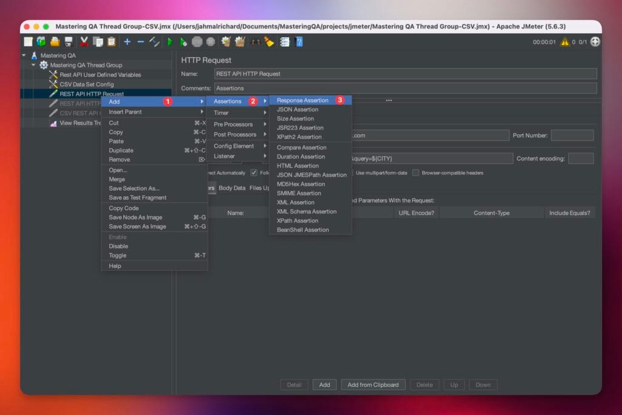This screenshot has height=415, width=622.
Task: Start the test with green play icon
Action: pos(170,42)
